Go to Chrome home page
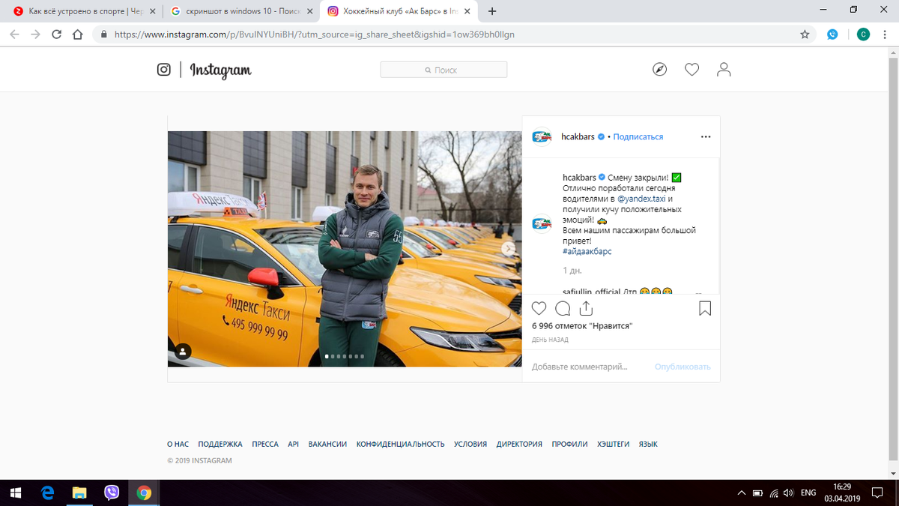This screenshot has height=506, width=899. tap(77, 34)
